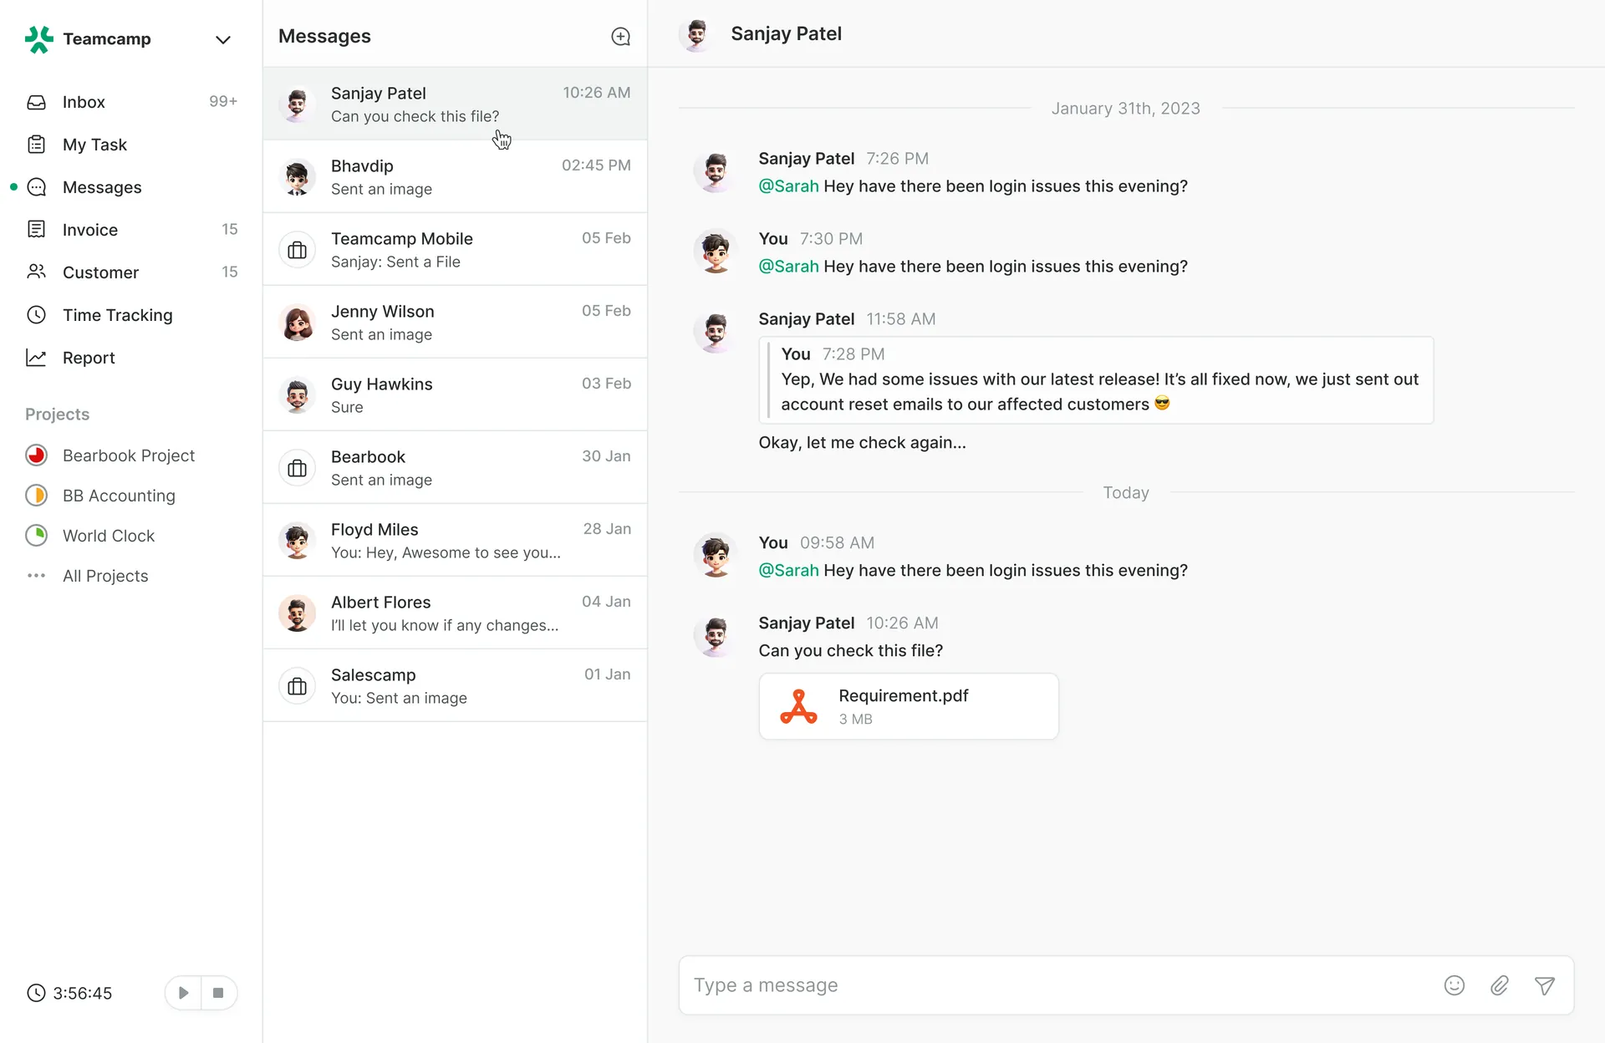The width and height of the screenshot is (1605, 1043).
Task: Click the new message compose icon
Action: [620, 37]
